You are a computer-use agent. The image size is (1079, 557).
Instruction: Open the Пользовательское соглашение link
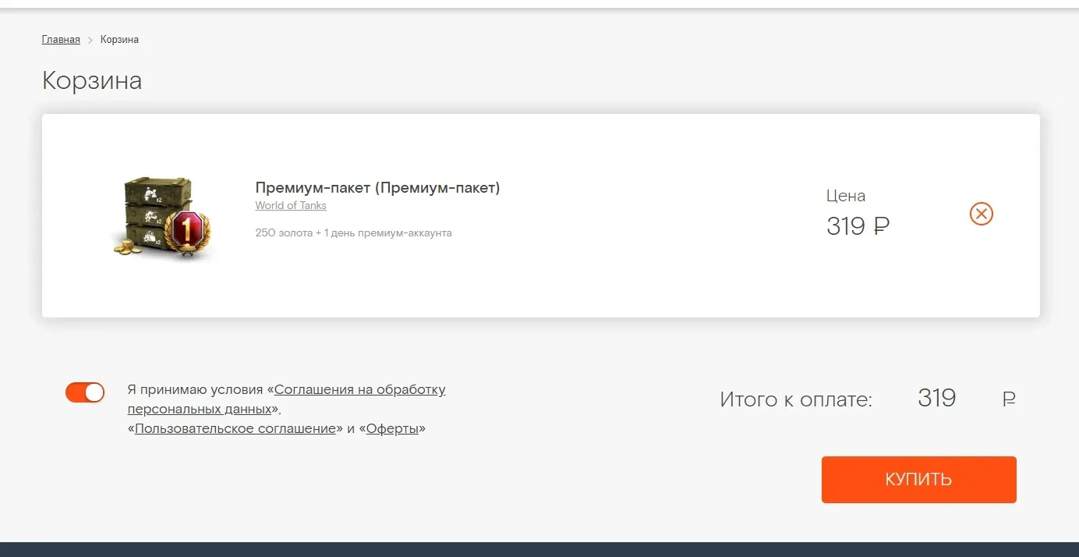(x=235, y=428)
